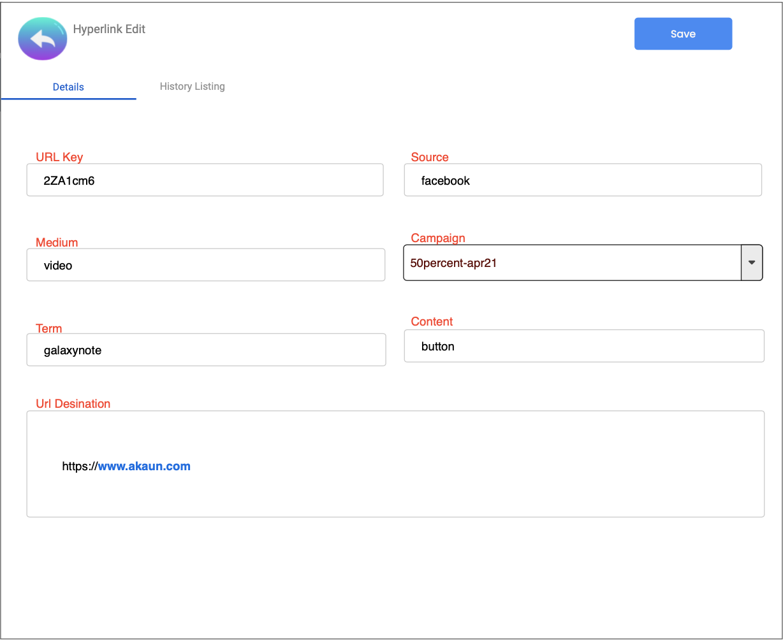Open the History Listing tab
The image size is (783, 641).
(x=192, y=86)
